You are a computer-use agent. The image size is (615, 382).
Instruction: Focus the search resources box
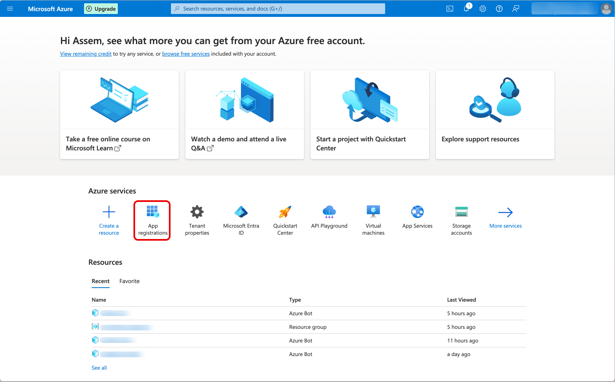(278, 9)
